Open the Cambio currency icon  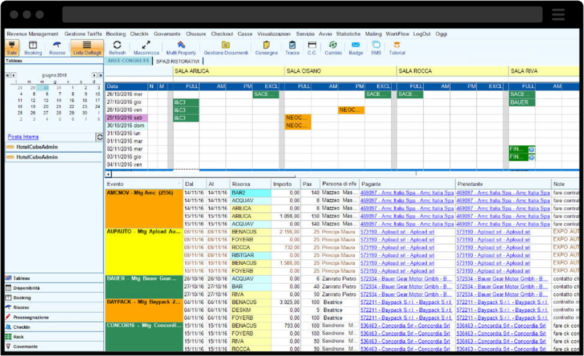pyautogui.click(x=333, y=48)
